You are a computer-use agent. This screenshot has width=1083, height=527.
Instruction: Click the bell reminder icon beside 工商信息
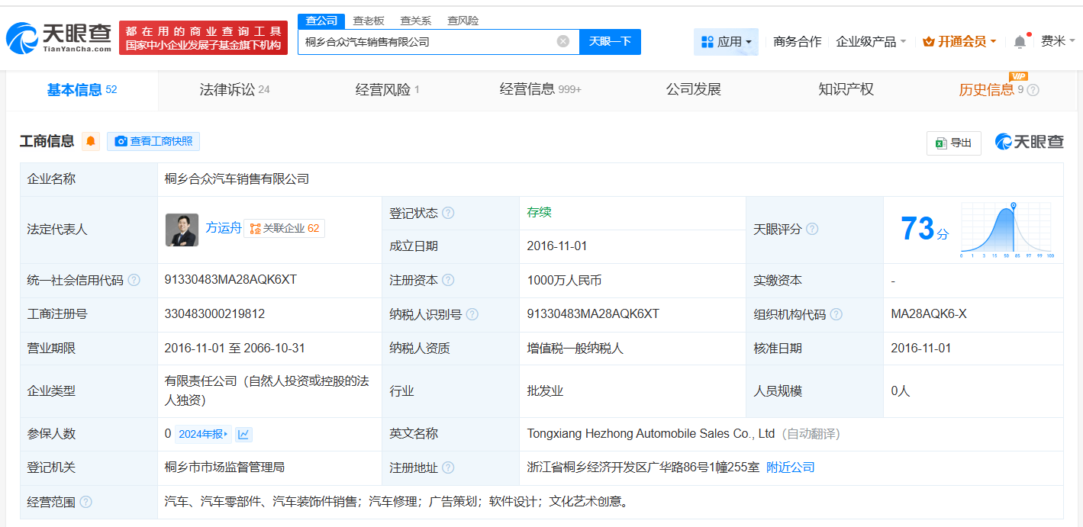[x=91, y=142]
